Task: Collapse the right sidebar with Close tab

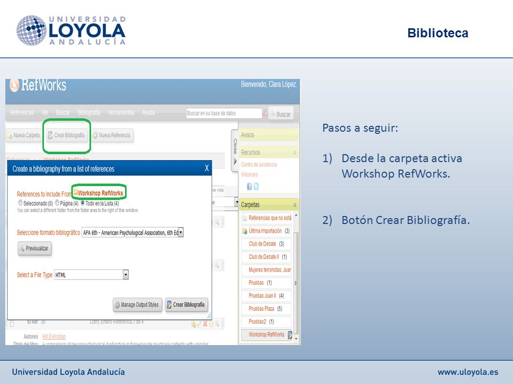Action: pos(235,150)
